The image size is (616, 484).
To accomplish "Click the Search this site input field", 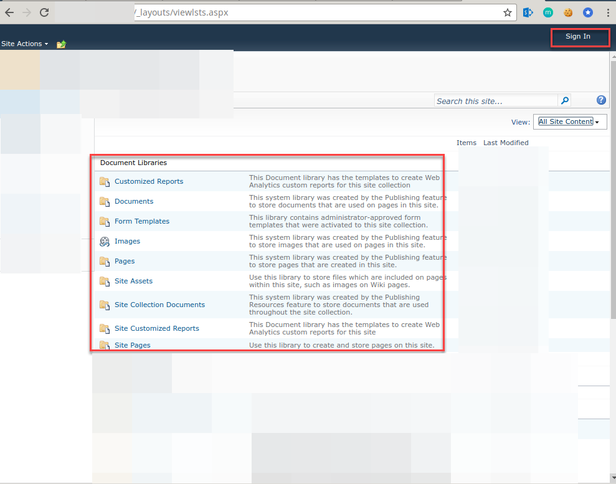I will tap(492, 100).
